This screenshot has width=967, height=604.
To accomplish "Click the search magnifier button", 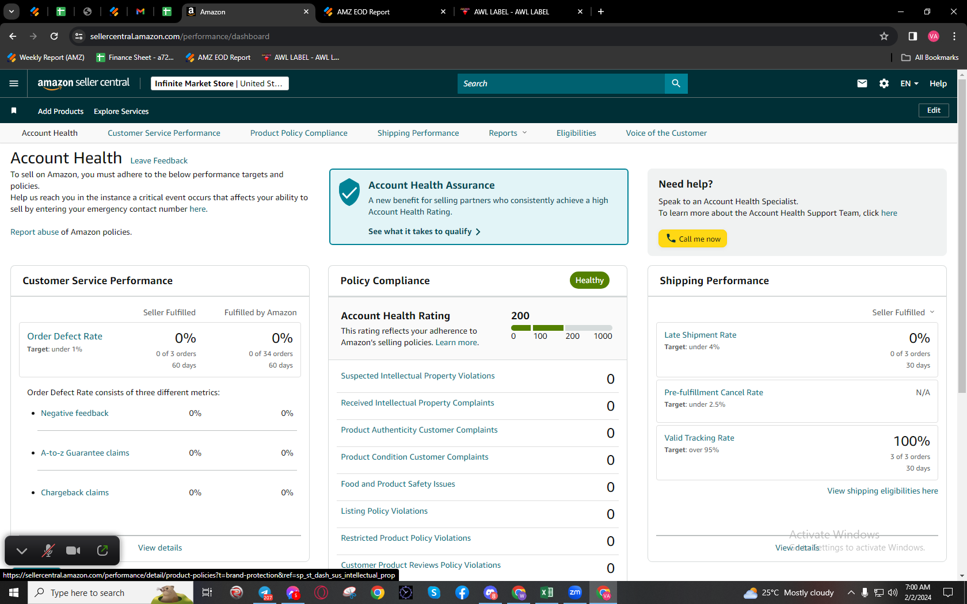I will [676, 83].
